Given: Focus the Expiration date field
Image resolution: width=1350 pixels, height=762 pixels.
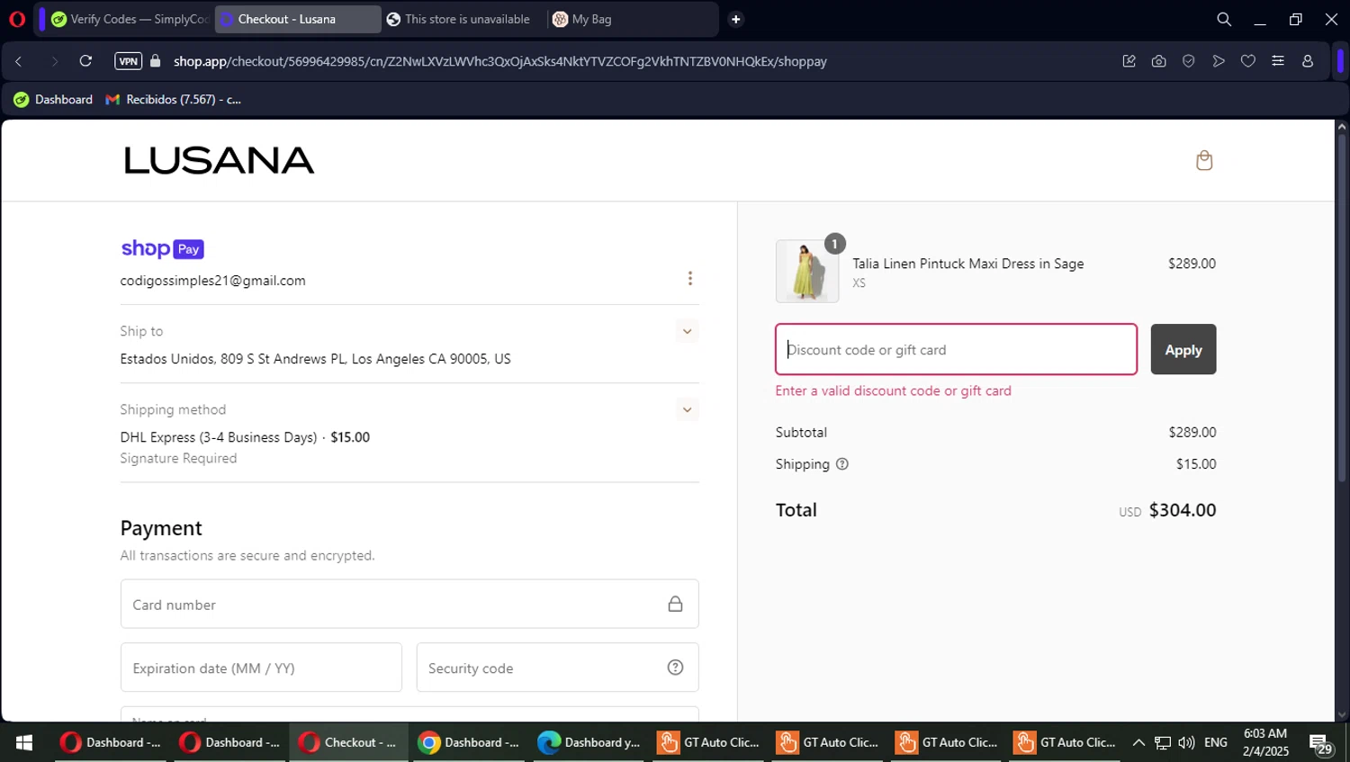Looking at the screenshot, I should click(x=261, y=668).
